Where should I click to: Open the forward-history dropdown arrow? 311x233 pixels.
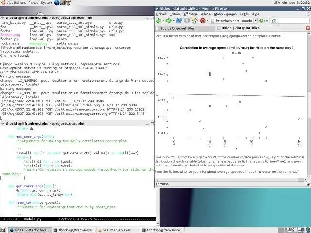(x=174, y=21)
